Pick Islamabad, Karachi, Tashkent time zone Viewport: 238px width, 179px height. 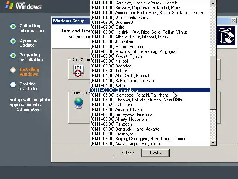click(150, 95)
